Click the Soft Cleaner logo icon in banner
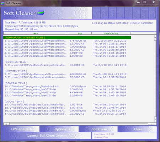 coord(41,12)
